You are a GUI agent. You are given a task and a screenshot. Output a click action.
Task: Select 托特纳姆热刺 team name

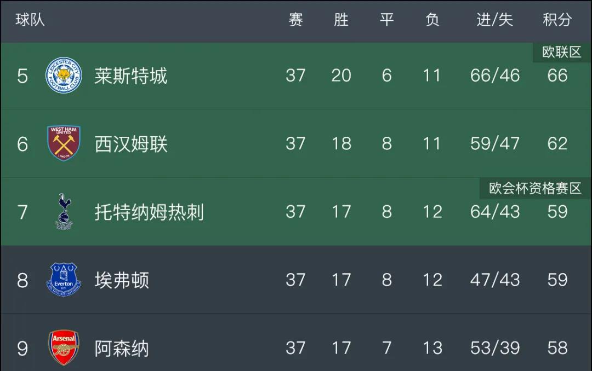pyautogui.click(x=149, y=212)
